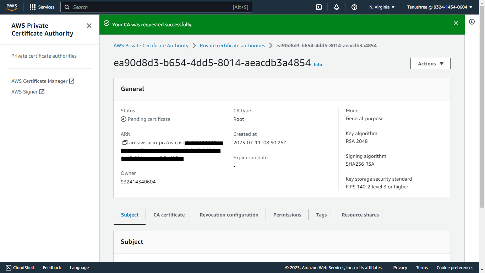Click into the top Search field

click(156, 7)
